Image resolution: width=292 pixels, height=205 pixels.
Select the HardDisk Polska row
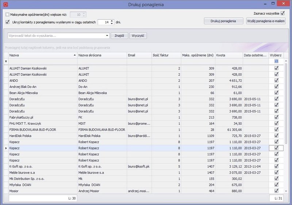pyautogui.click(x=40, y=136)
